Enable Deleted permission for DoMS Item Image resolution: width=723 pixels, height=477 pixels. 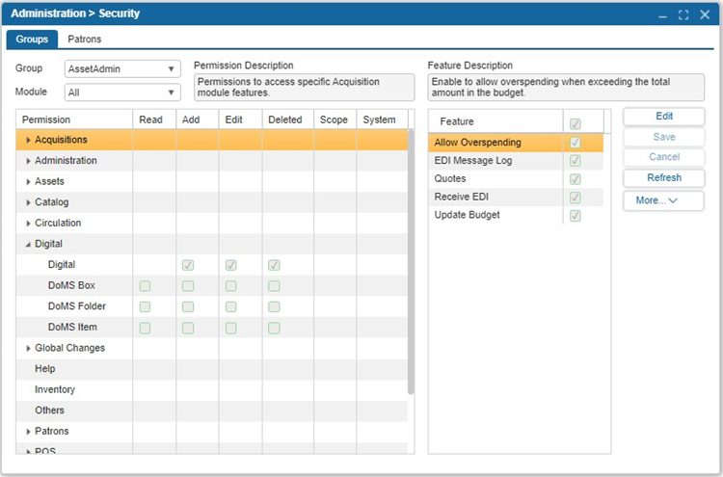[274, 328]
